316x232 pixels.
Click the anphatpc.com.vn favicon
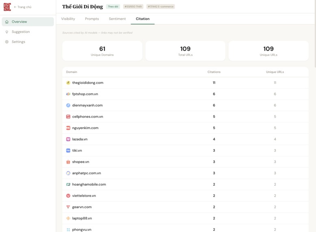click(x=68, y=173)
